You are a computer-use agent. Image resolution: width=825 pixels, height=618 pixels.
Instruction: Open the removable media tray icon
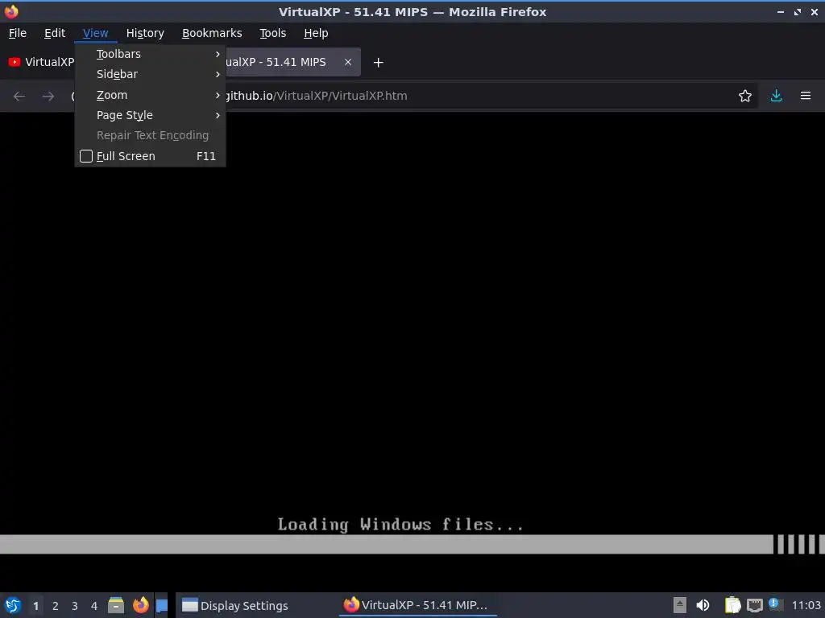tap(679, 605)
